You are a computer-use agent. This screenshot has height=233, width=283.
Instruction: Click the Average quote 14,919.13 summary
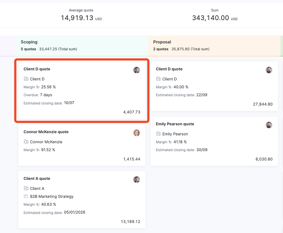point(81,15)
